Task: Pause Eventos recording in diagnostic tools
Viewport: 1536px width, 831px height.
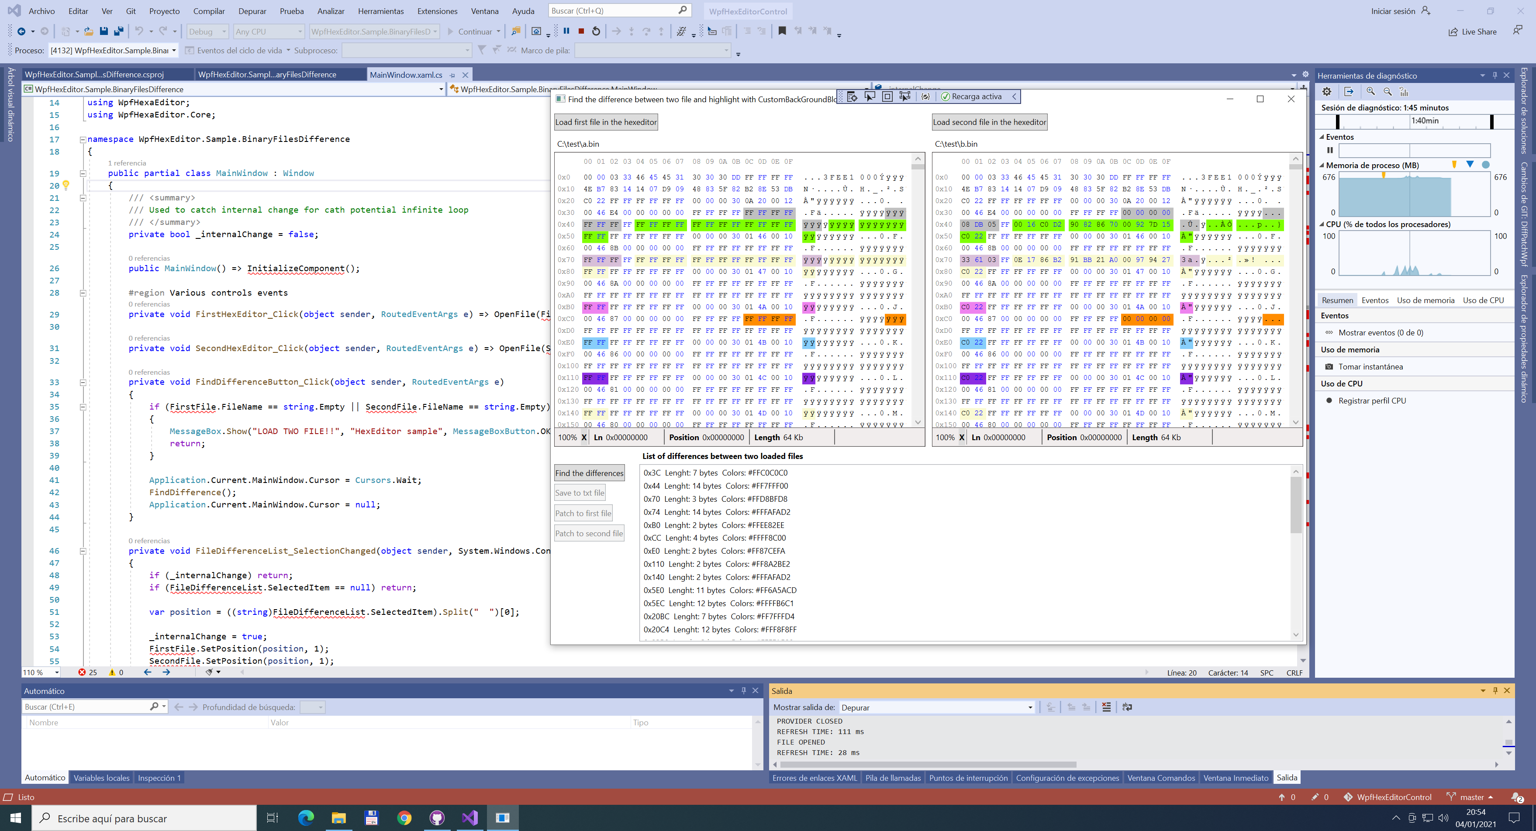Action: (1330, 150)
